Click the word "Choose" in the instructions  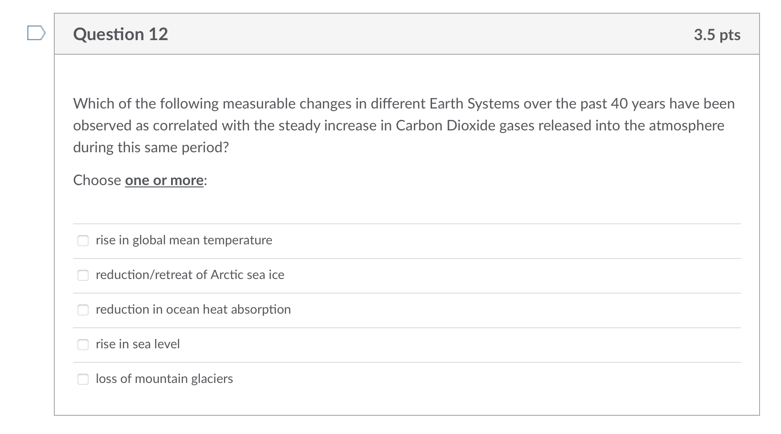[97, 181]
